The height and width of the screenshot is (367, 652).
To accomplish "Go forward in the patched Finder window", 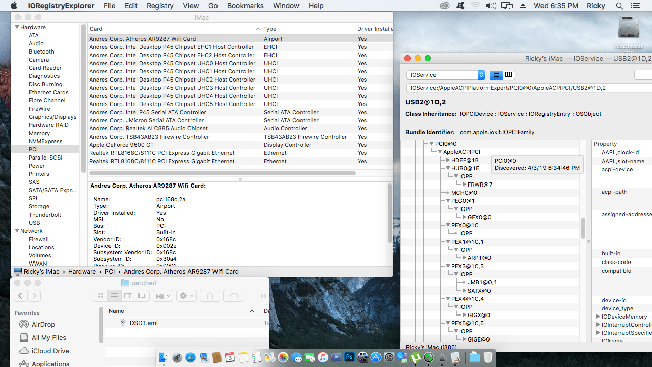I will [34, 296].
